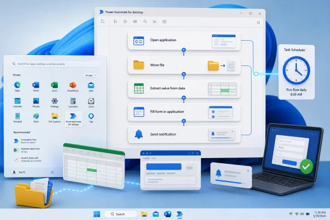Focus Start menu search apps field

55,64
